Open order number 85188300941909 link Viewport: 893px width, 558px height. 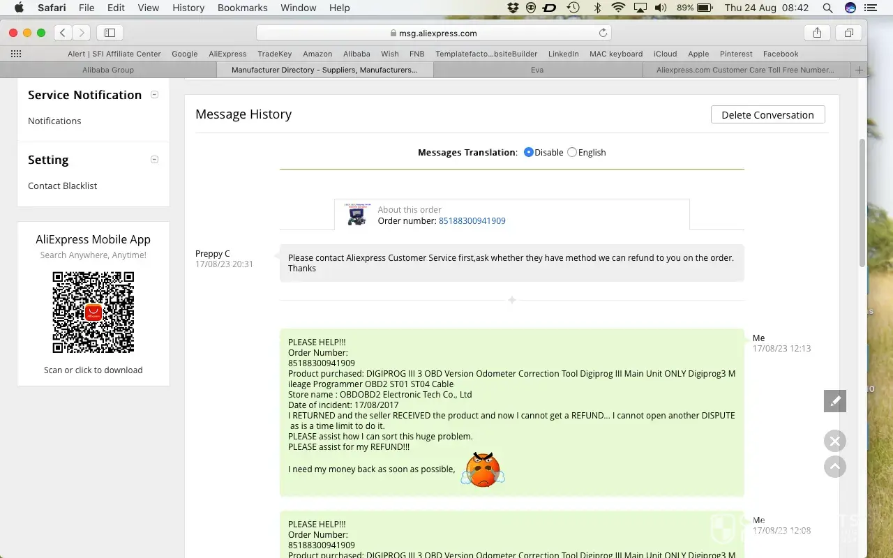tap(472, 220)
